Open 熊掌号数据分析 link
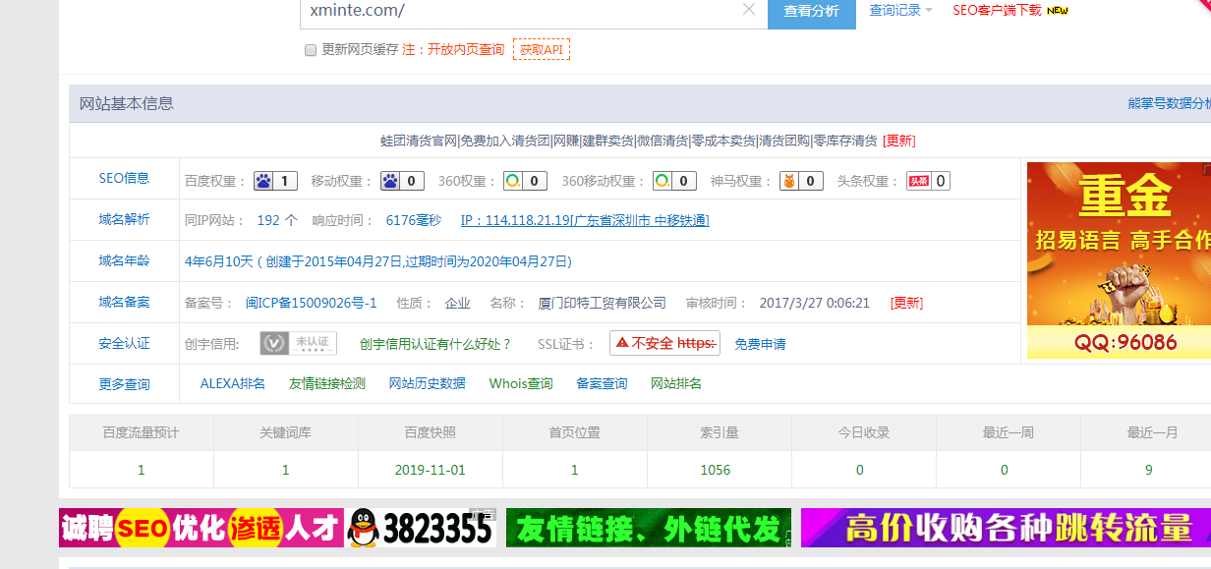Screen dimensions: 1211x569 pos(1170,103)
